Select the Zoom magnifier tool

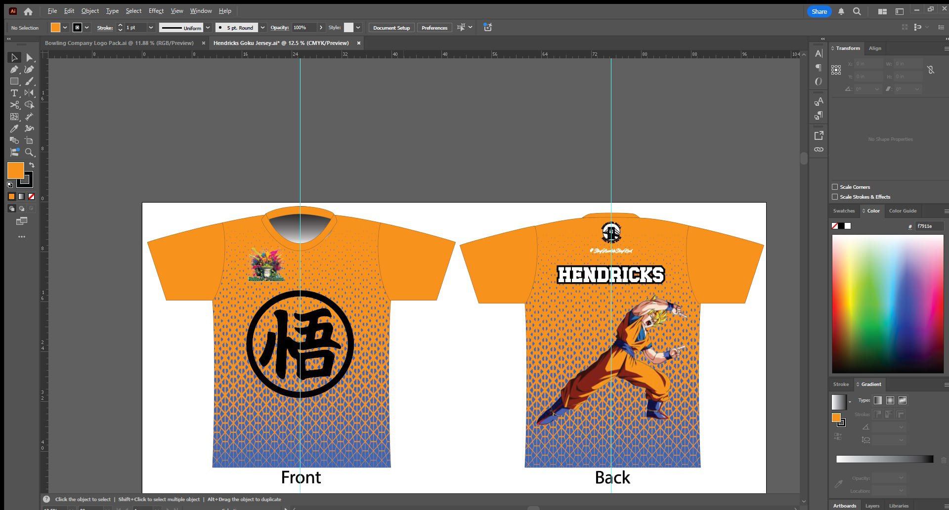pos(29,152)
